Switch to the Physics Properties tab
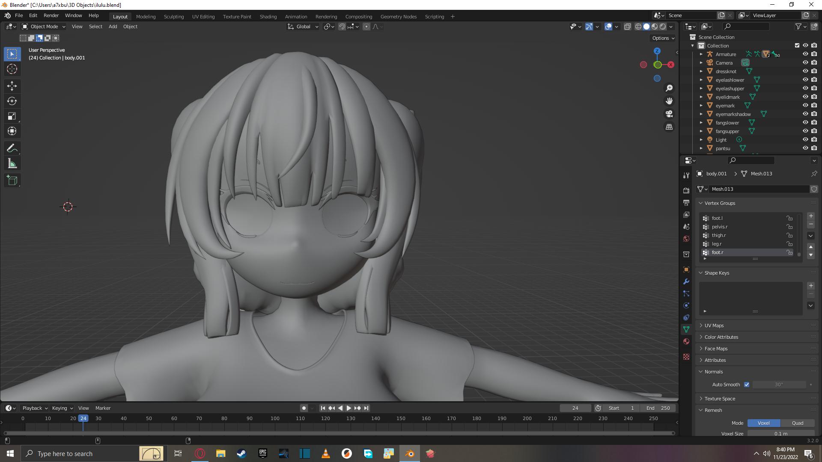 [686, 305]
